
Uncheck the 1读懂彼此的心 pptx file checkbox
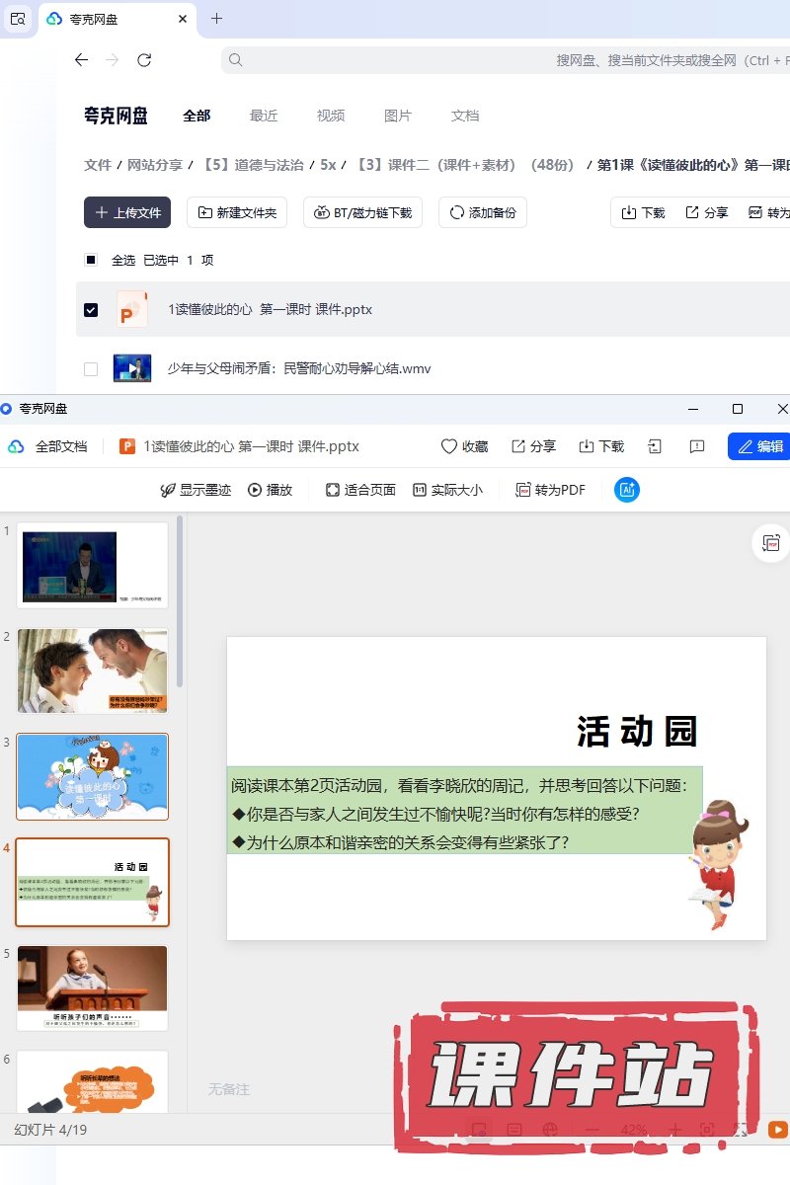coord(91,310)
